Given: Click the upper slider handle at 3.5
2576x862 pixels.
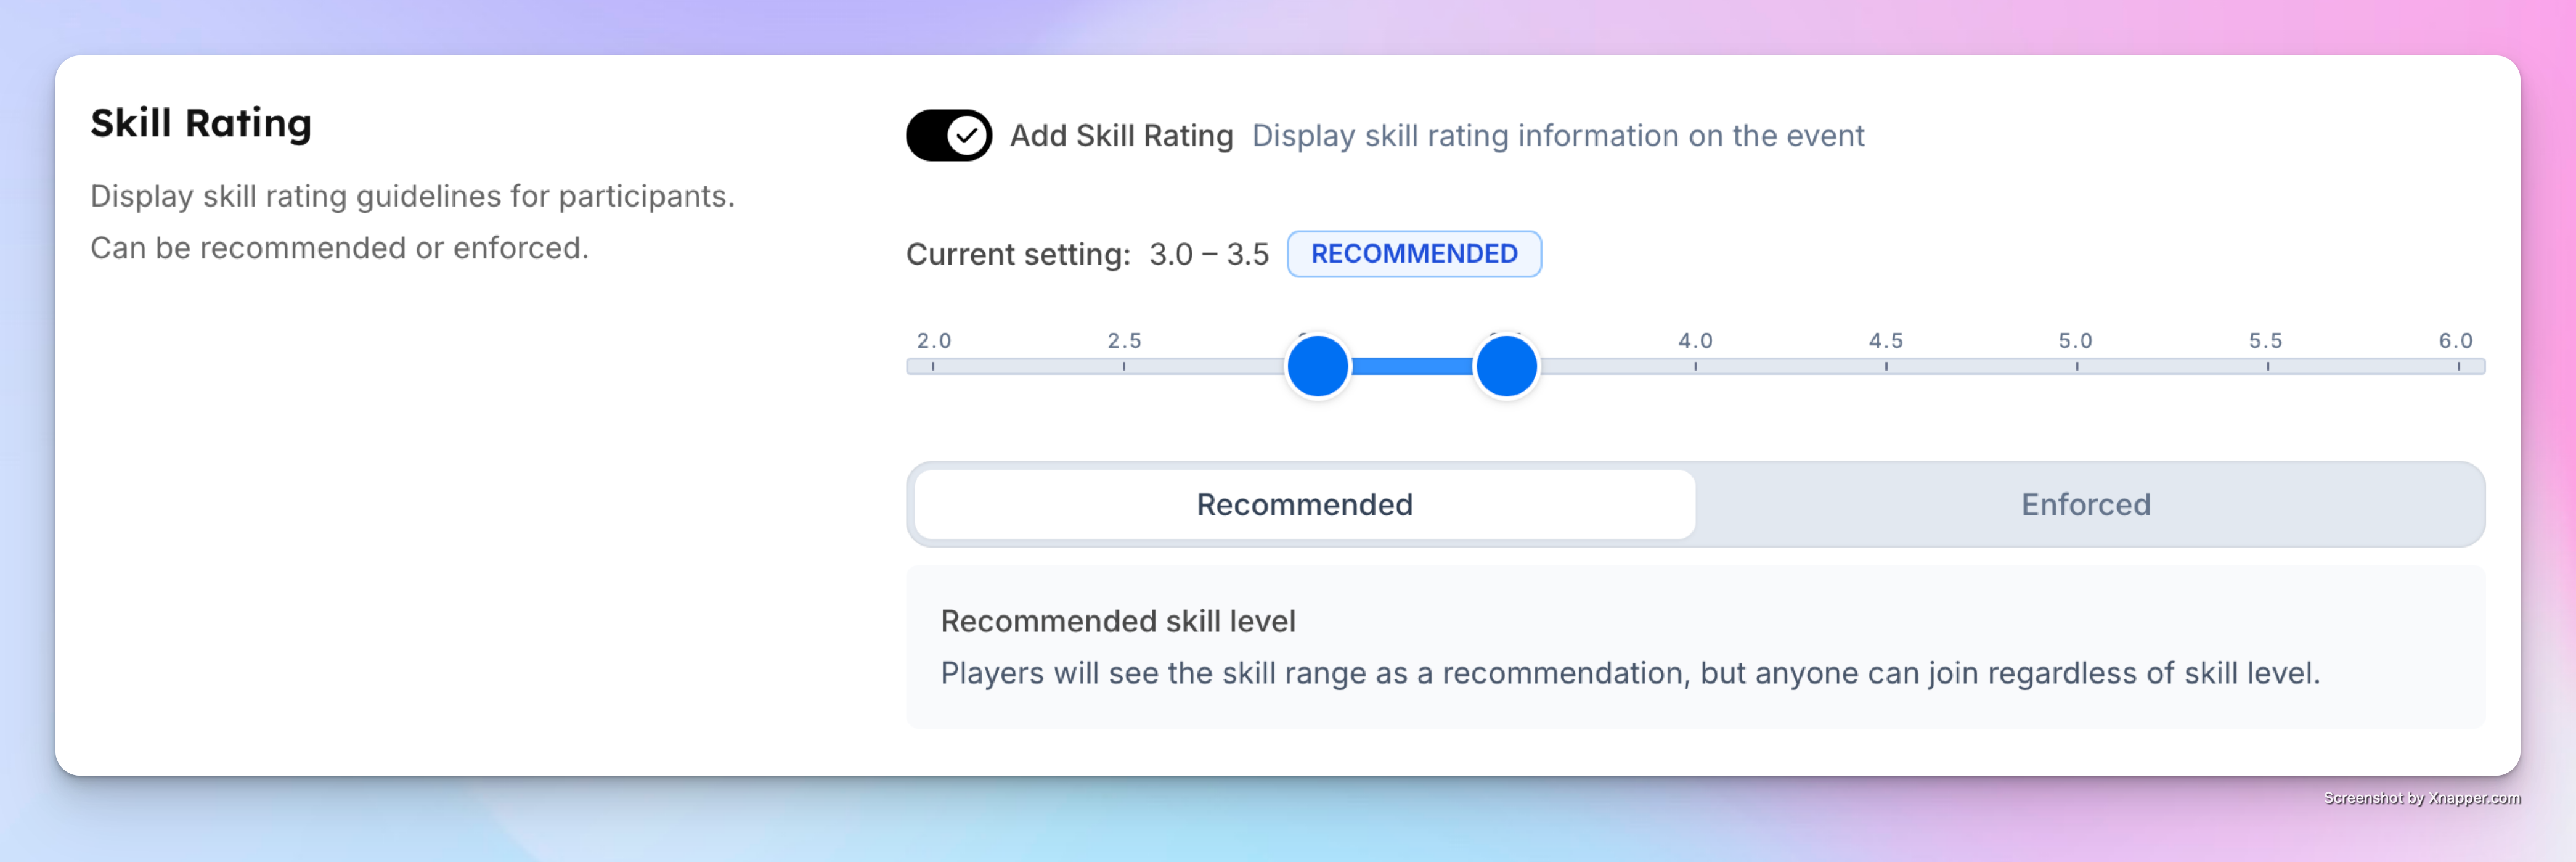Looking at the screenshot, I should pyautogui.click(x=1506, y=366).
